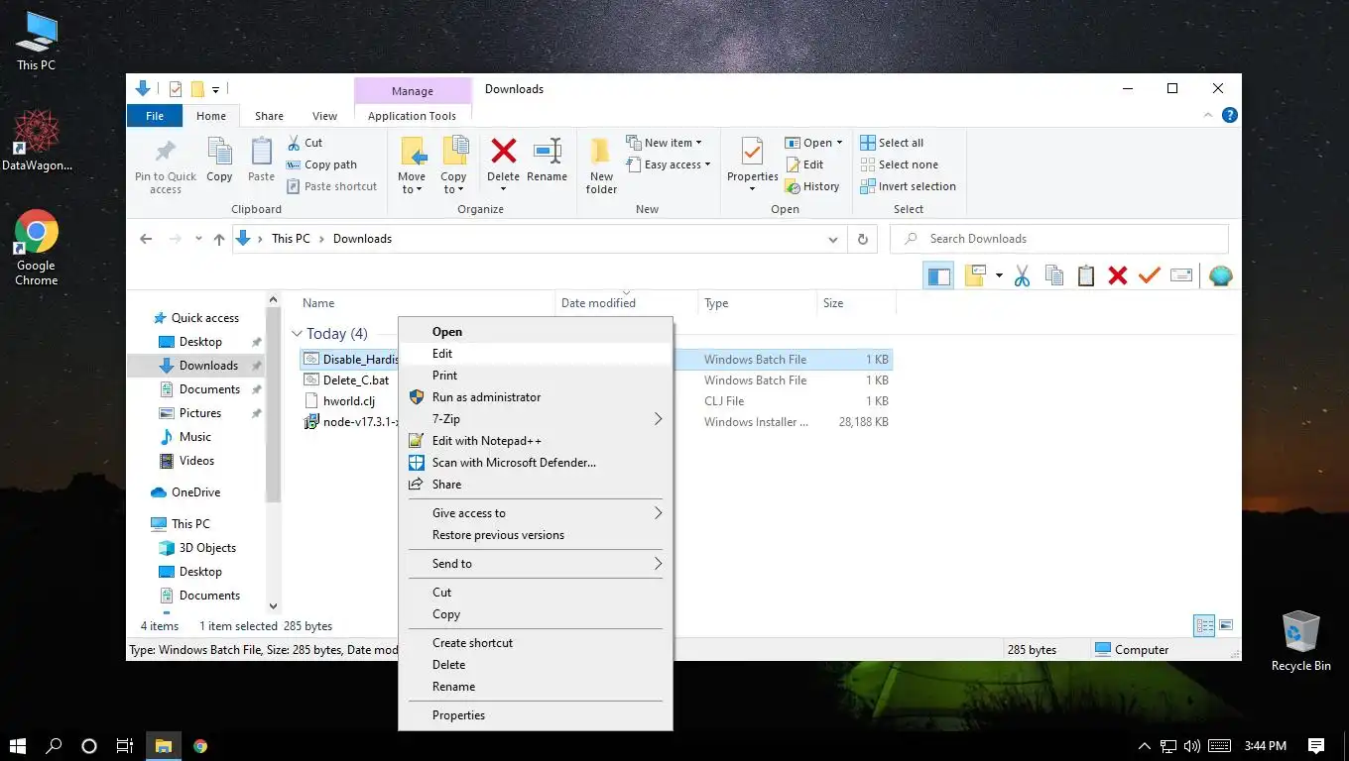
Task: Switch to details view in status bar
Action: tap(1204, 626)
